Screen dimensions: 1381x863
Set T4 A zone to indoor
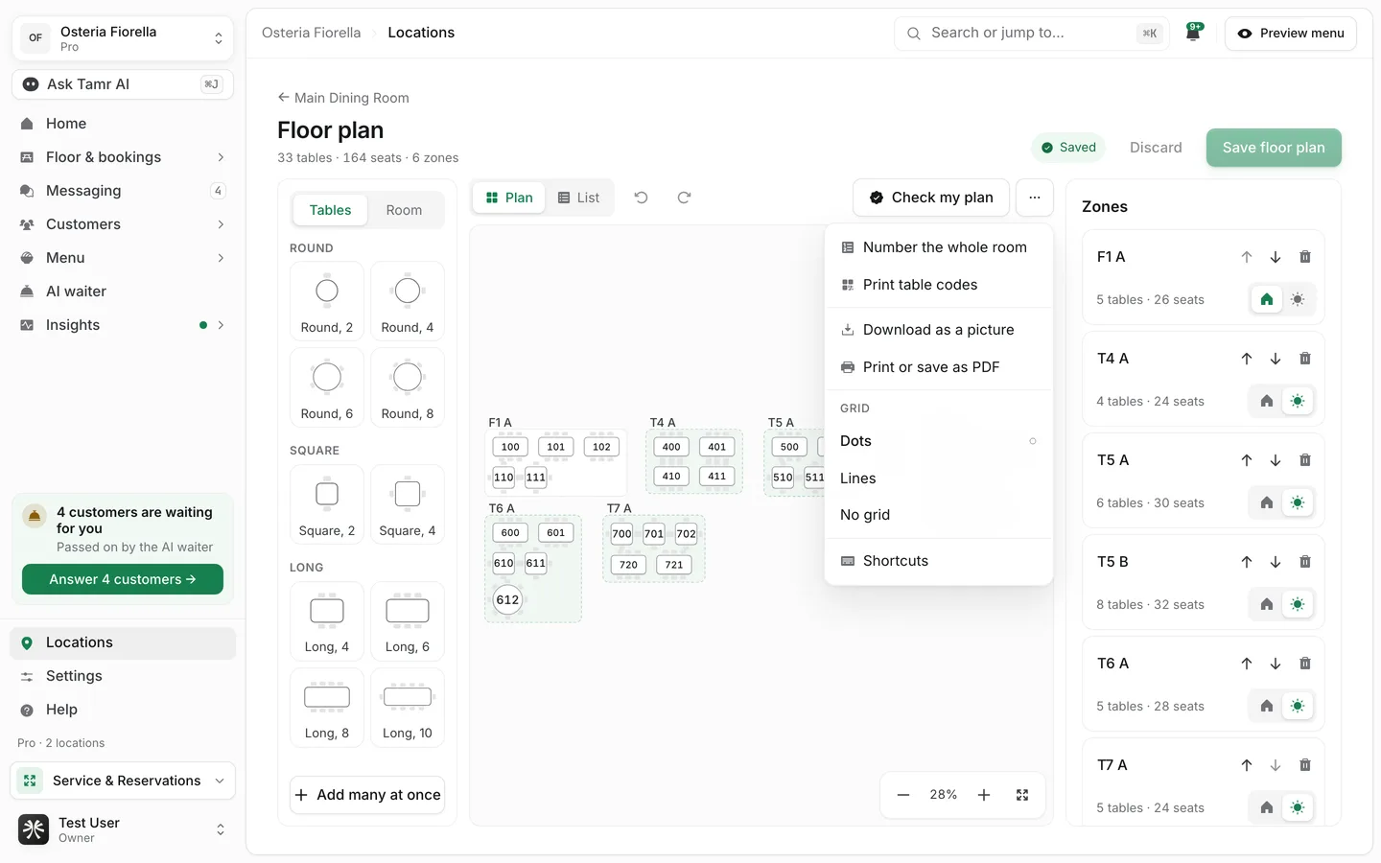pos(1266,401)
